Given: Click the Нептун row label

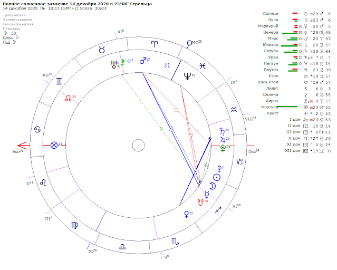Looking at the screenshot, I should click(271, 63).
